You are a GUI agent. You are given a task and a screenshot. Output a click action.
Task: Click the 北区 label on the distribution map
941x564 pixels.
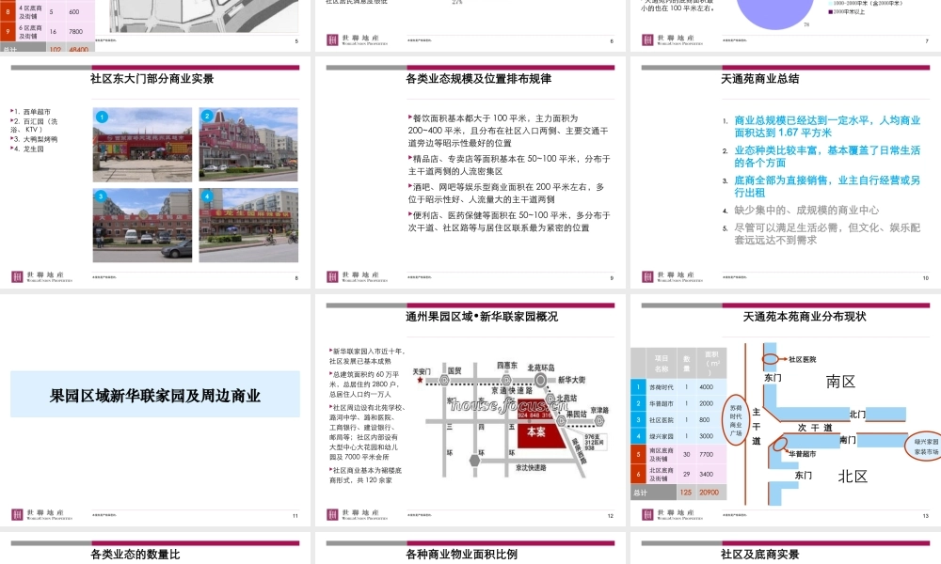853,477
